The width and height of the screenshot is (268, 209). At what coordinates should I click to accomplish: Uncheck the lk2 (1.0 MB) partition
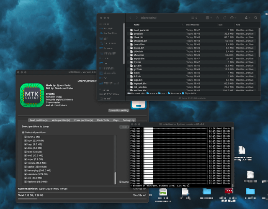pos(26,137)
